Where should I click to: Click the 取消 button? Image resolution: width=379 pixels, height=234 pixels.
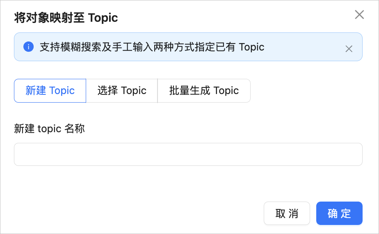287,213
